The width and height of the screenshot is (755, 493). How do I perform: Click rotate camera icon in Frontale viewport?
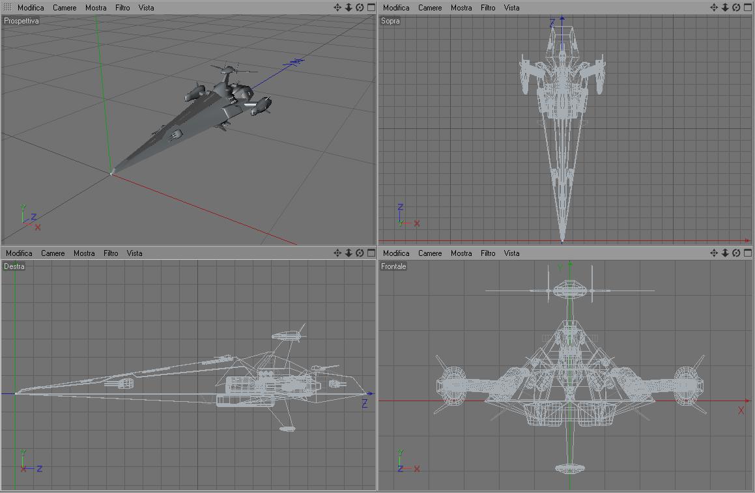coord(736,253)
